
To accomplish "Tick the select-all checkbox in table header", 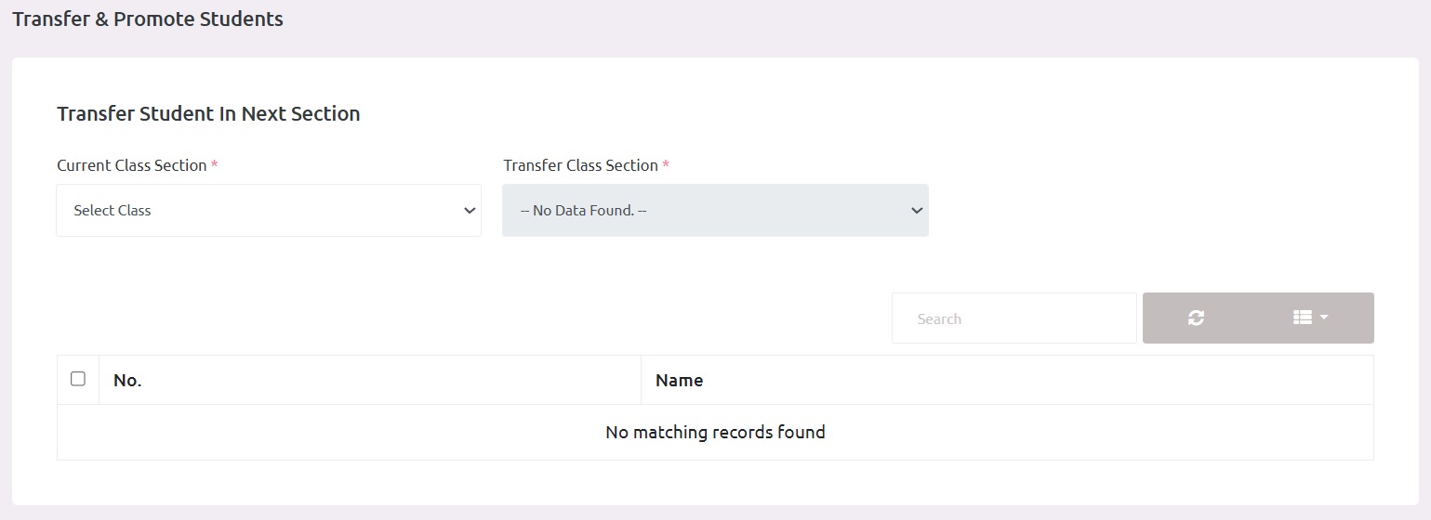I will (x=78, y=379).
